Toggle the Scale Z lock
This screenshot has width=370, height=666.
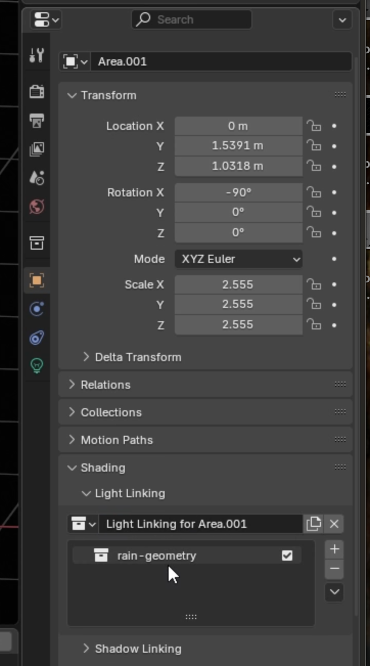click(314, 325)
